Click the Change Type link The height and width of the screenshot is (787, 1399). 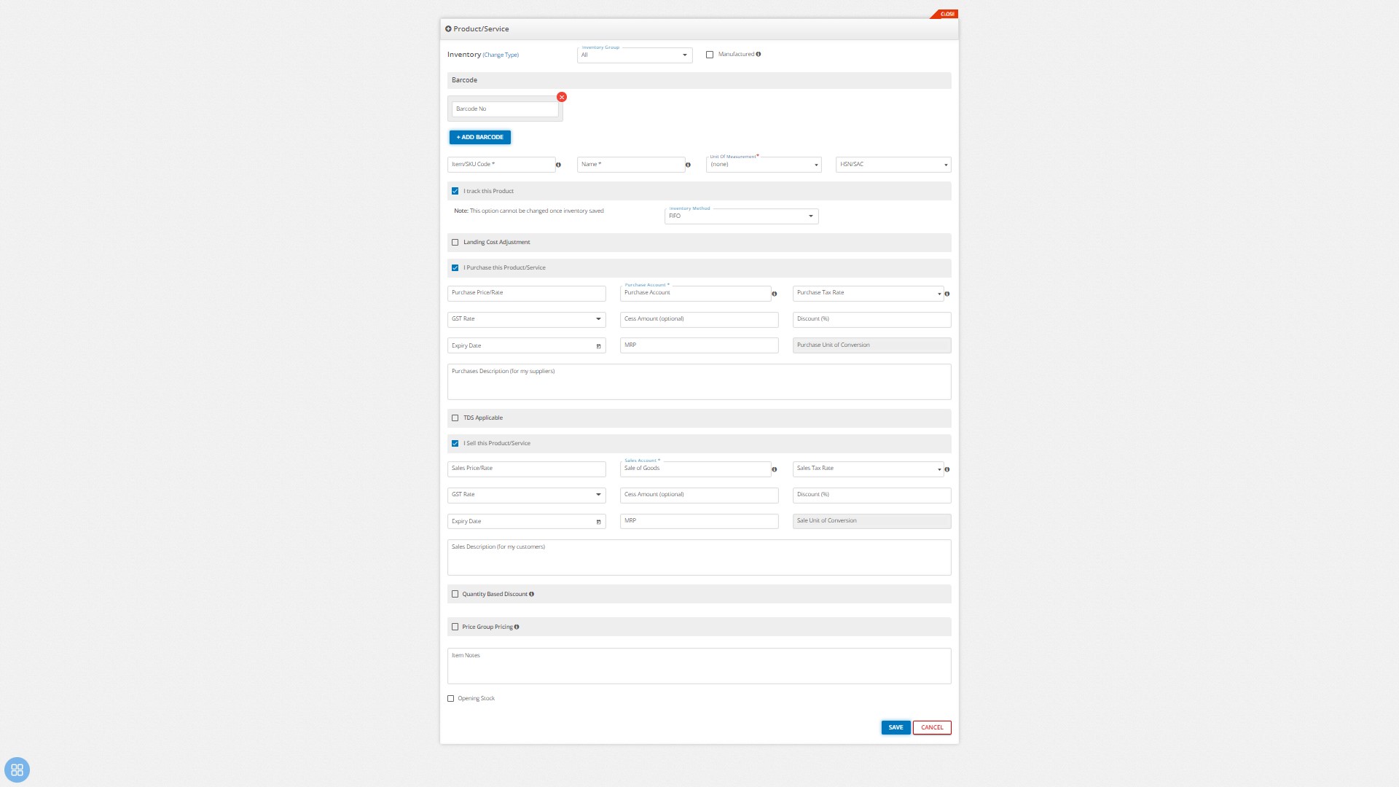pos(501,55)
